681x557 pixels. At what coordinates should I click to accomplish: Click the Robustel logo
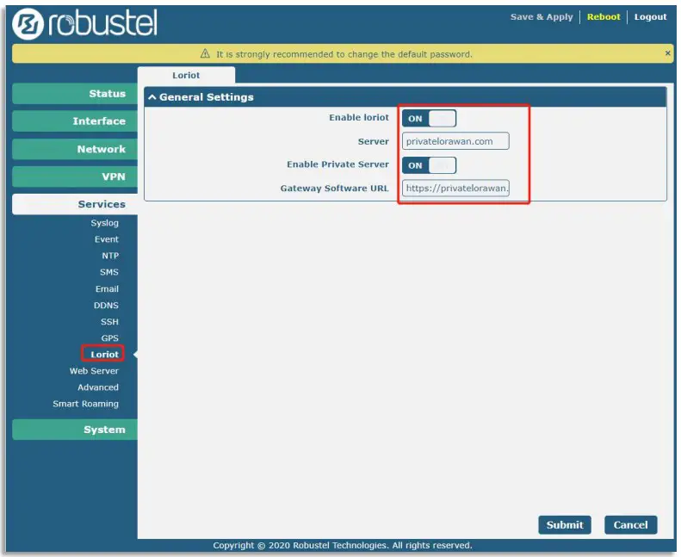84,23
